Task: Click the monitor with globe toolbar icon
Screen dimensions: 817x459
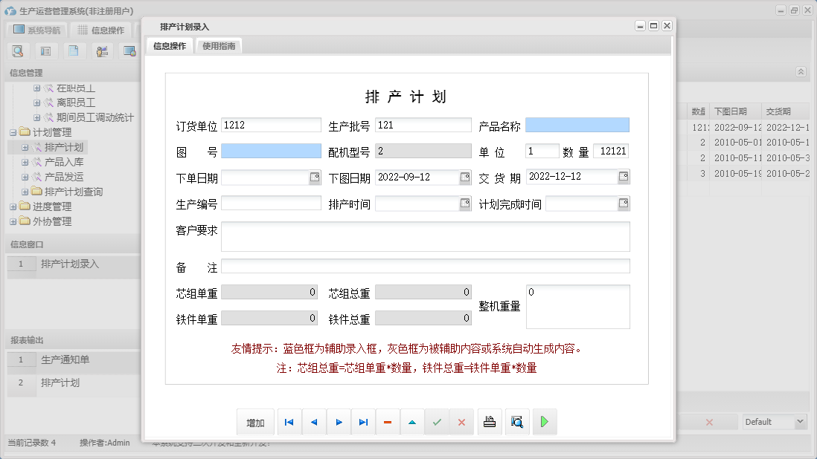Action: point(131,51)
